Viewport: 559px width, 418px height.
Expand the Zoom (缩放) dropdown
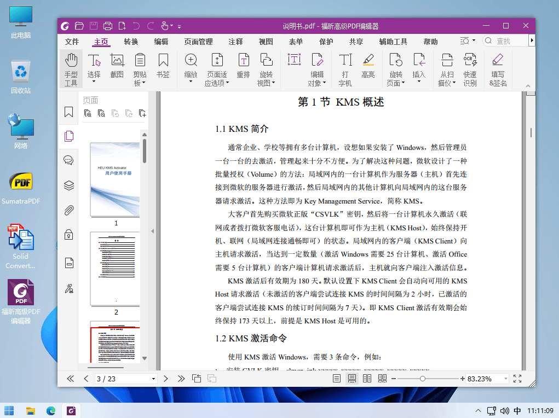191,82
